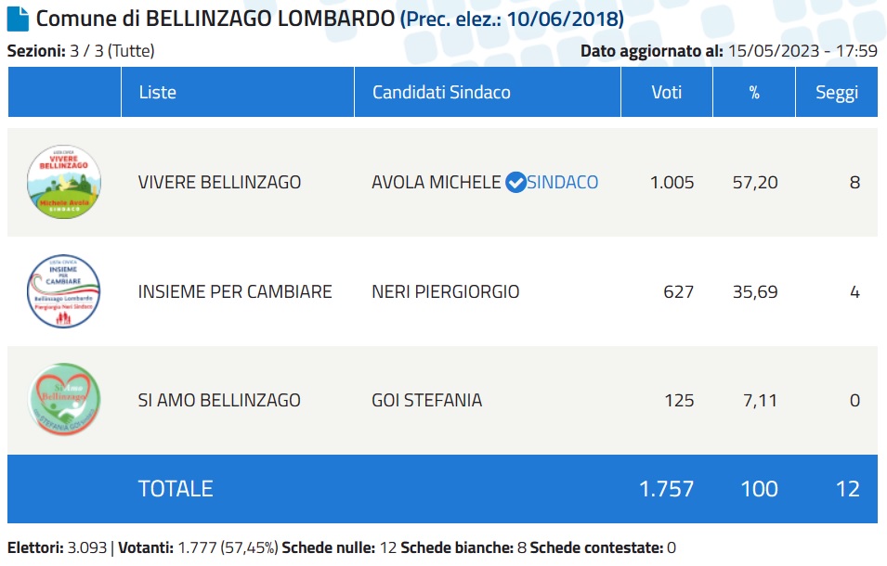Open previous election link dated 10/06/2018

[512, 19]
